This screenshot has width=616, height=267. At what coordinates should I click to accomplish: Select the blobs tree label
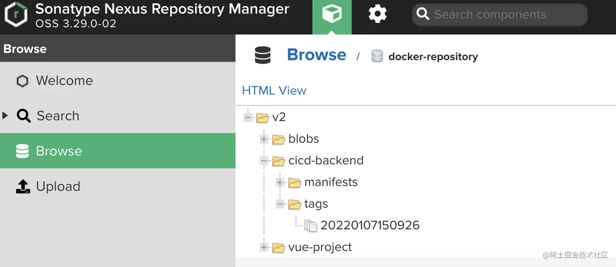click(304, 139)
